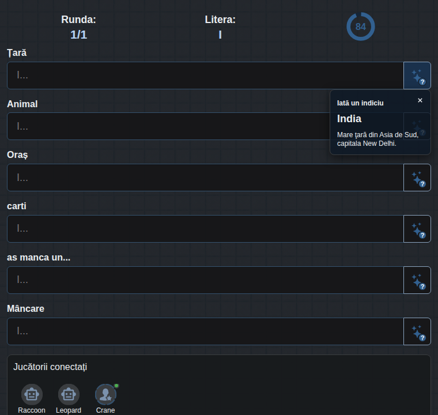Focus the carti input field

(205, 229)
